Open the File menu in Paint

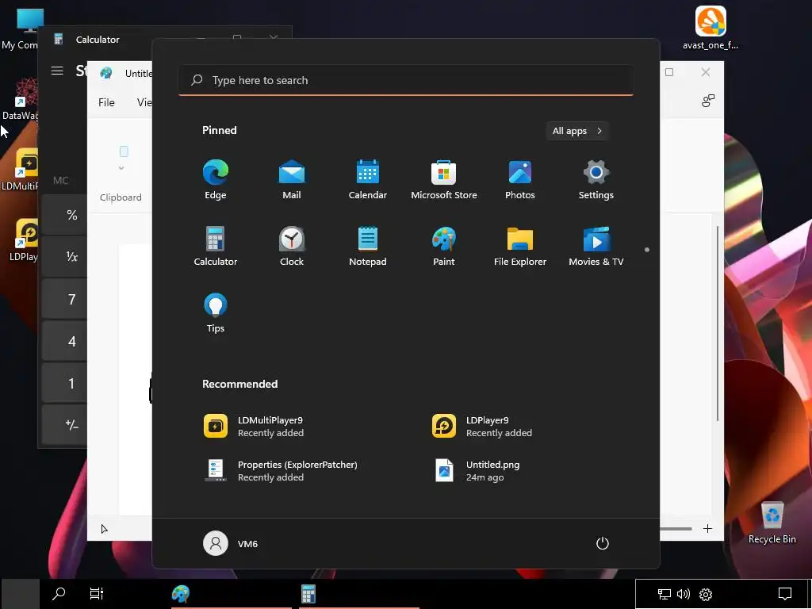tap(106, 102)
